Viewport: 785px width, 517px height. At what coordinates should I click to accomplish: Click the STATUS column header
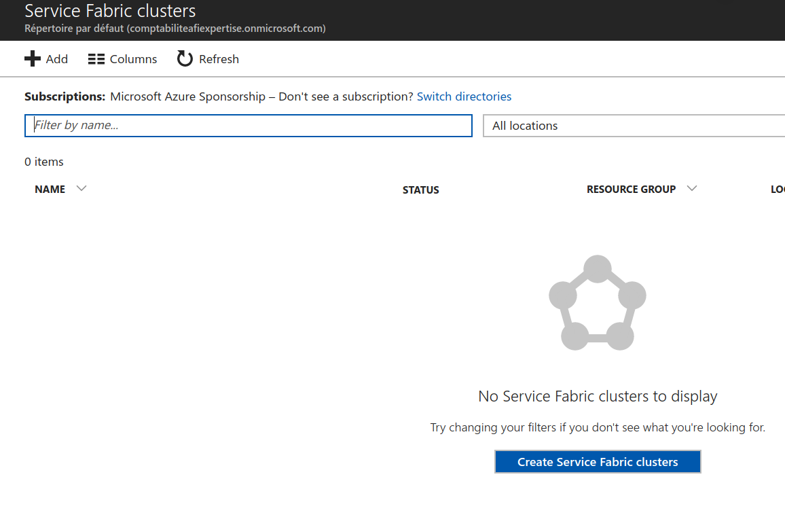(x=420, y=190)
